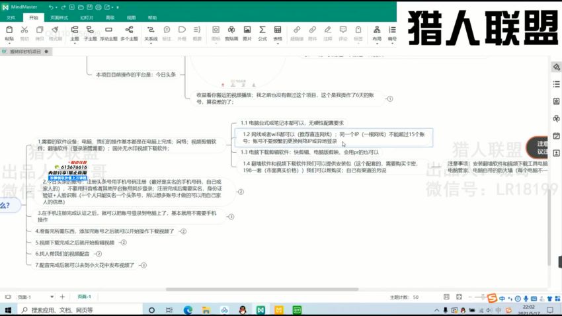Expand the dropdown arrow under 关系线
This screenshot has width=562, height=316.
[x=151, y=43]
